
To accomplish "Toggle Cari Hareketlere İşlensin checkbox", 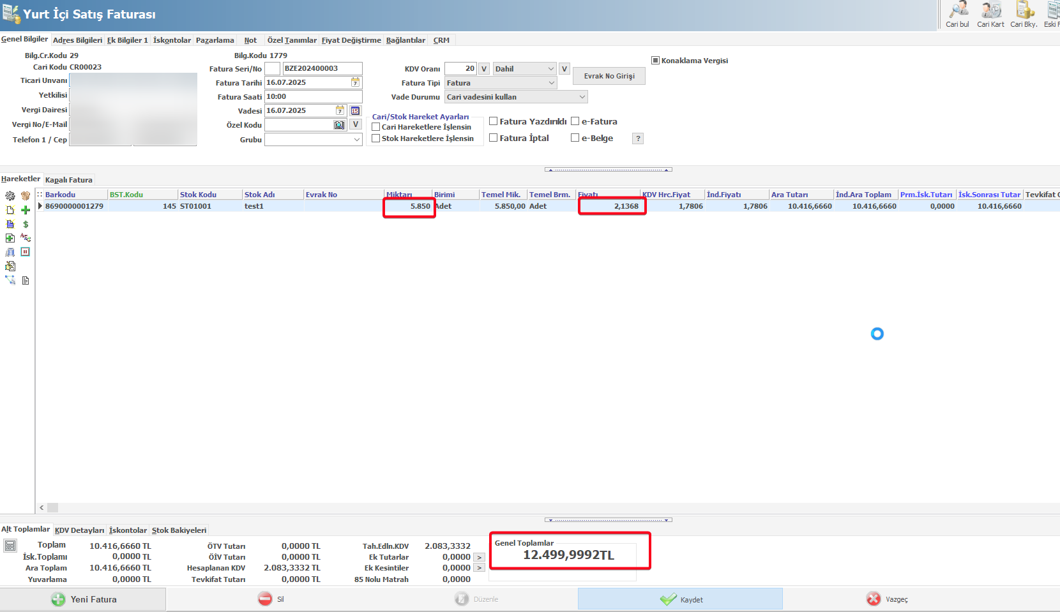I will [376, 127].
